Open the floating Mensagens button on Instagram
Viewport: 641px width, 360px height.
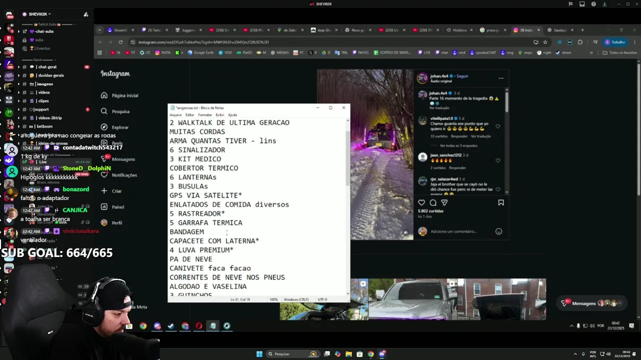point(591,303)
